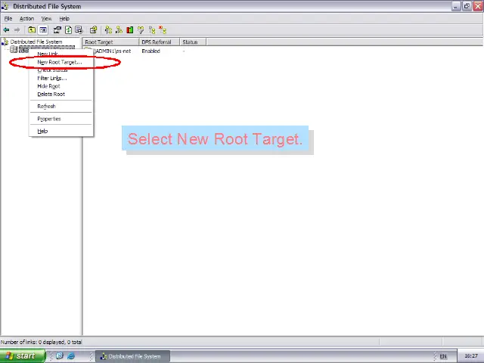Toggle the Show/Hide Console Tree icon
The width and height of the screenshot is (484, 363).
click(43, 30)
